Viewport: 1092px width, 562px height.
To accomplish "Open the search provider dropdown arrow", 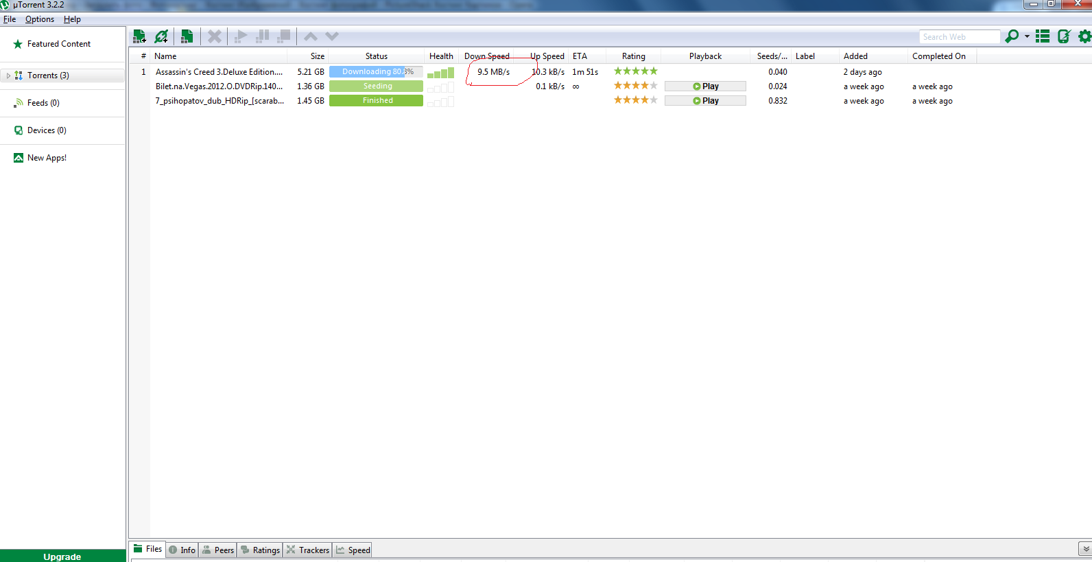I will (x=1027, y=36).
